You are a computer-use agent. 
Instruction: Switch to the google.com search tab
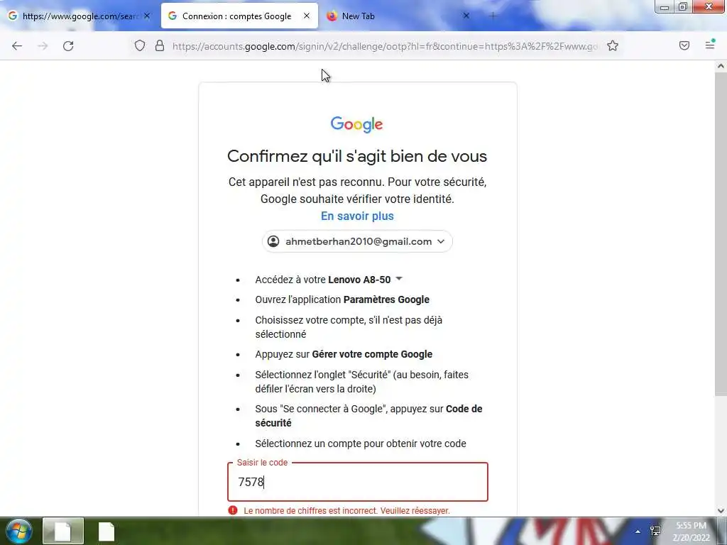[79, 16]
